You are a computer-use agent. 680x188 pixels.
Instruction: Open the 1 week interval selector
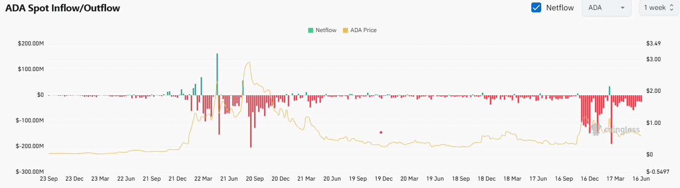[x=660, y=8]
